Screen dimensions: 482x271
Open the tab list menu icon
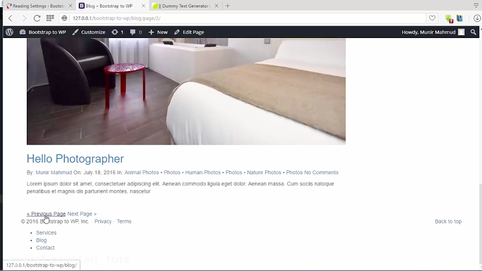476,5
